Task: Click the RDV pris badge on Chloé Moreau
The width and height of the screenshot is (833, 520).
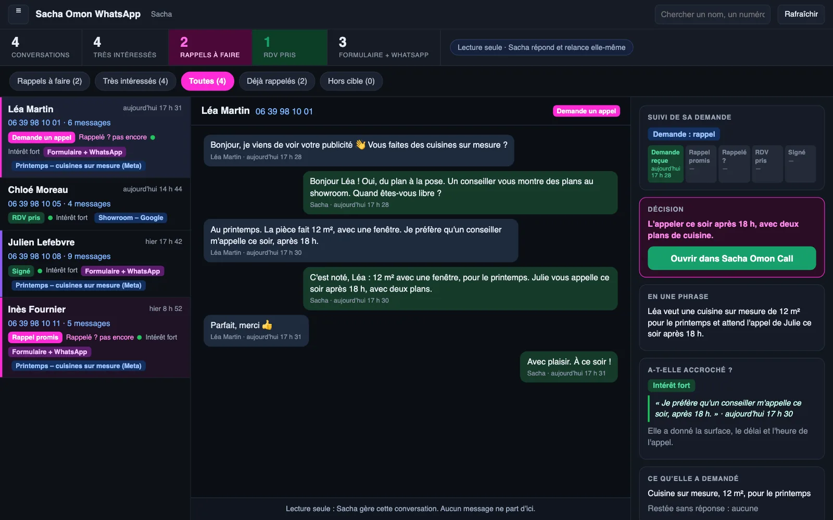Action: point(26,218)
